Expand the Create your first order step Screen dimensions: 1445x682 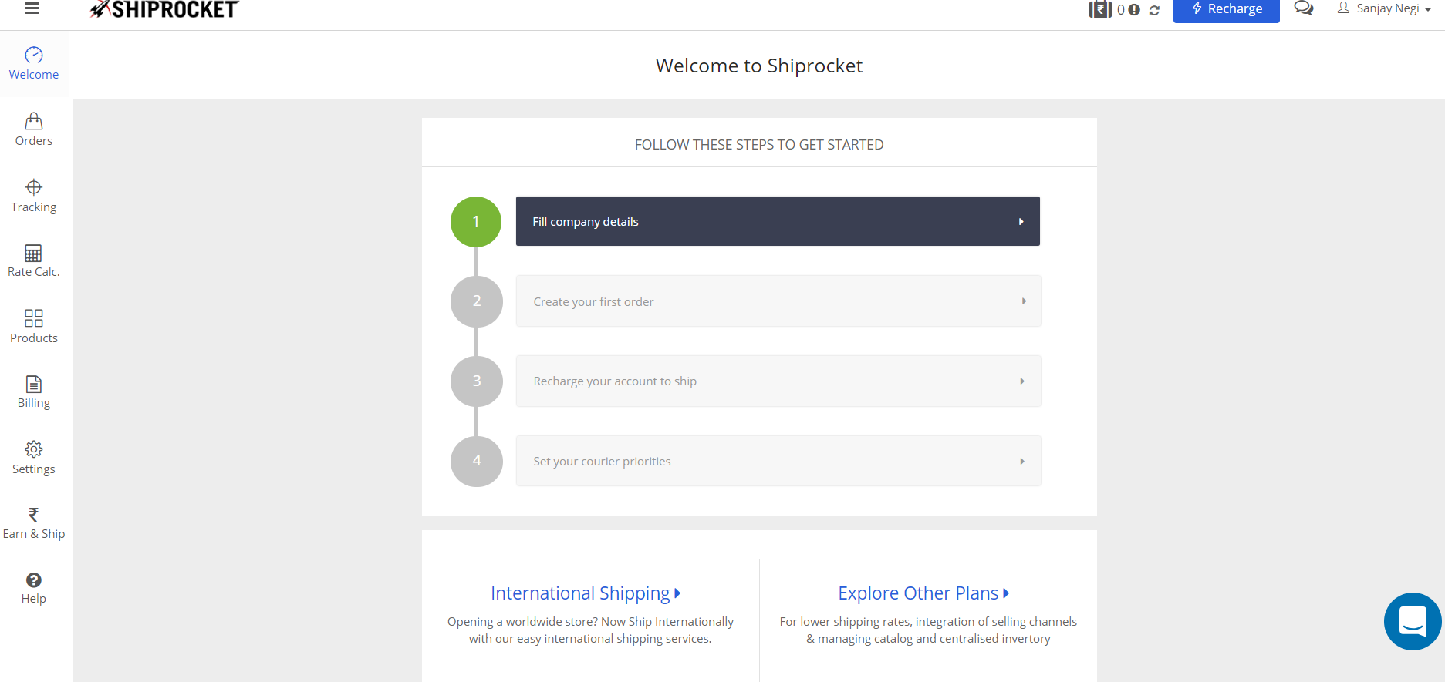[x=778, y=301]
